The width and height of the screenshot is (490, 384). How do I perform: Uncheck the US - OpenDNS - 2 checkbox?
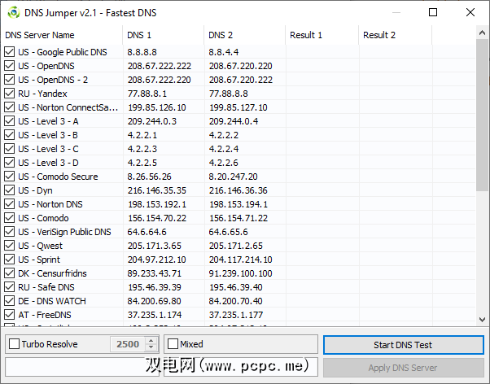pos(10,80)
